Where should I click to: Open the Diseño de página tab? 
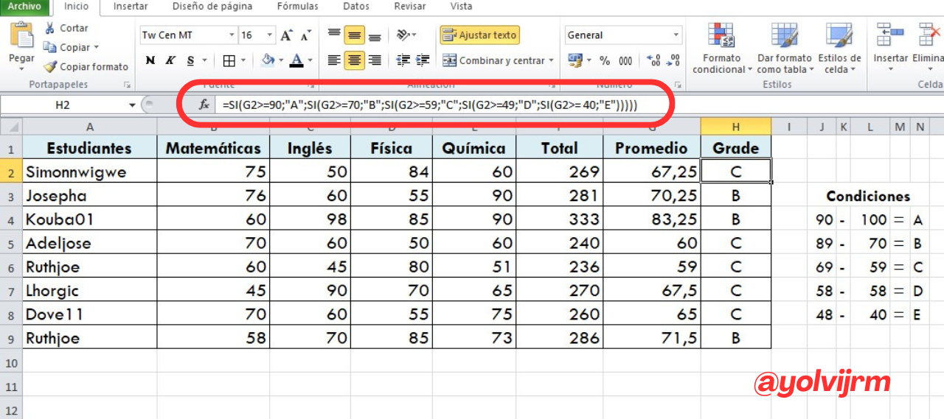[x=212, y=7]
